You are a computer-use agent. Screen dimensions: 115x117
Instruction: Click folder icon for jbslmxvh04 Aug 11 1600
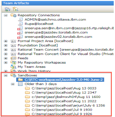(x=27, y=97)
